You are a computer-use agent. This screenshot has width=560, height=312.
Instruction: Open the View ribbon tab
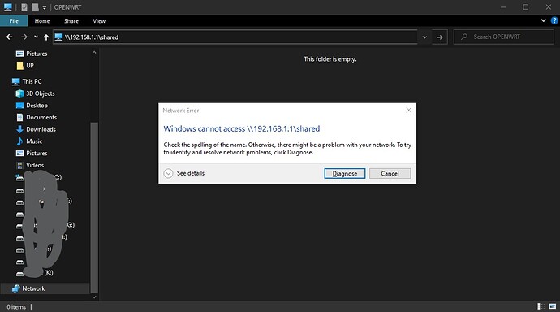[99, 21]
